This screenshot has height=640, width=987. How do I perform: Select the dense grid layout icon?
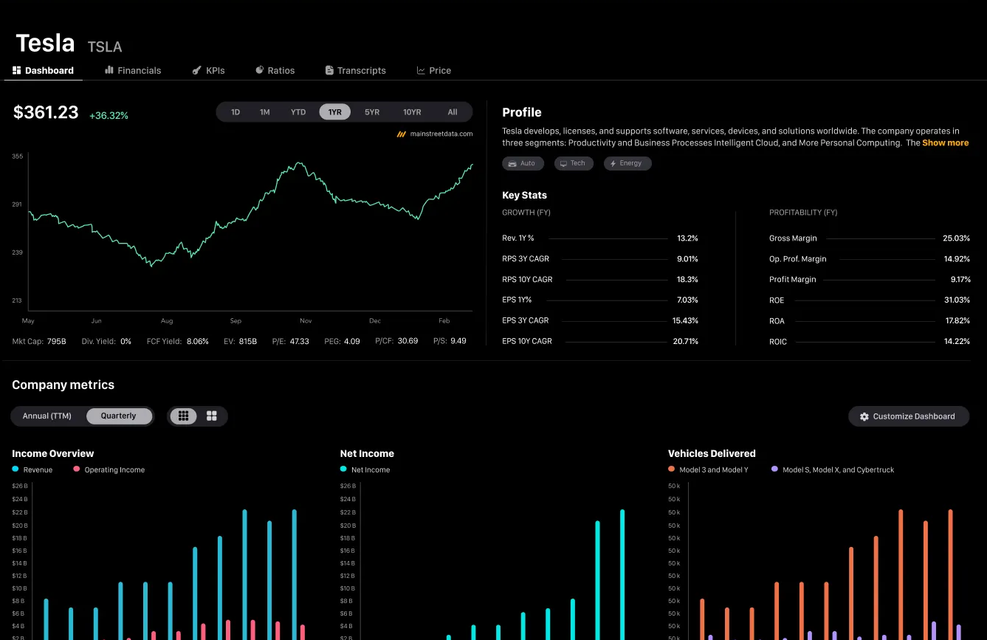coord(183,416)
